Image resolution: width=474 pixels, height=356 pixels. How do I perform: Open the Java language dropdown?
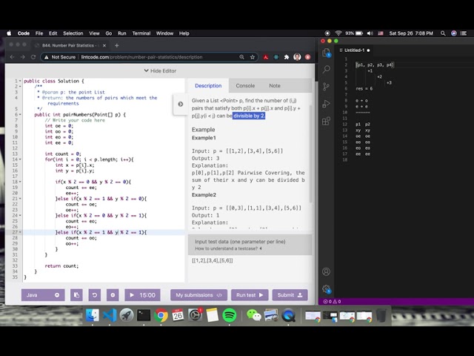pyautogui.click(x=43, y=295)
